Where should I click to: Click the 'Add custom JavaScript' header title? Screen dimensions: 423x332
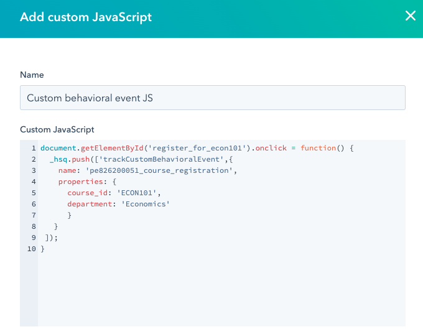tap(86, 17)
